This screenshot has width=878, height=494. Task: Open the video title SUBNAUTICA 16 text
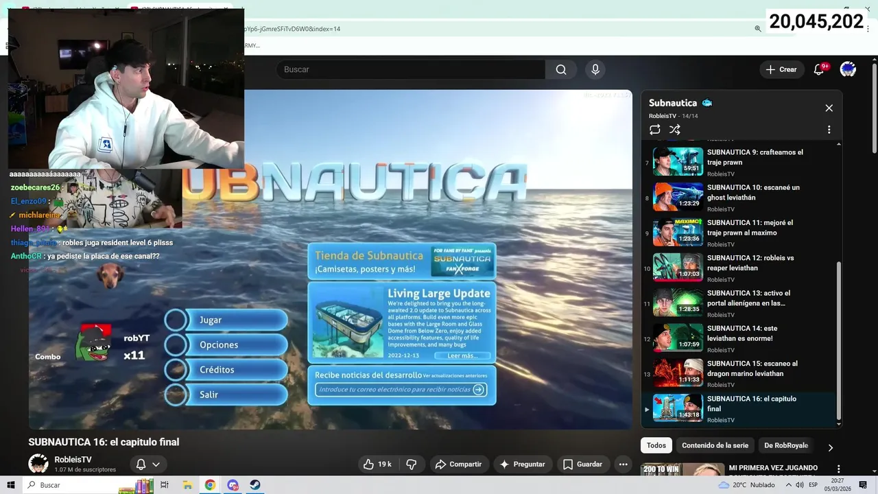(104, 443)
